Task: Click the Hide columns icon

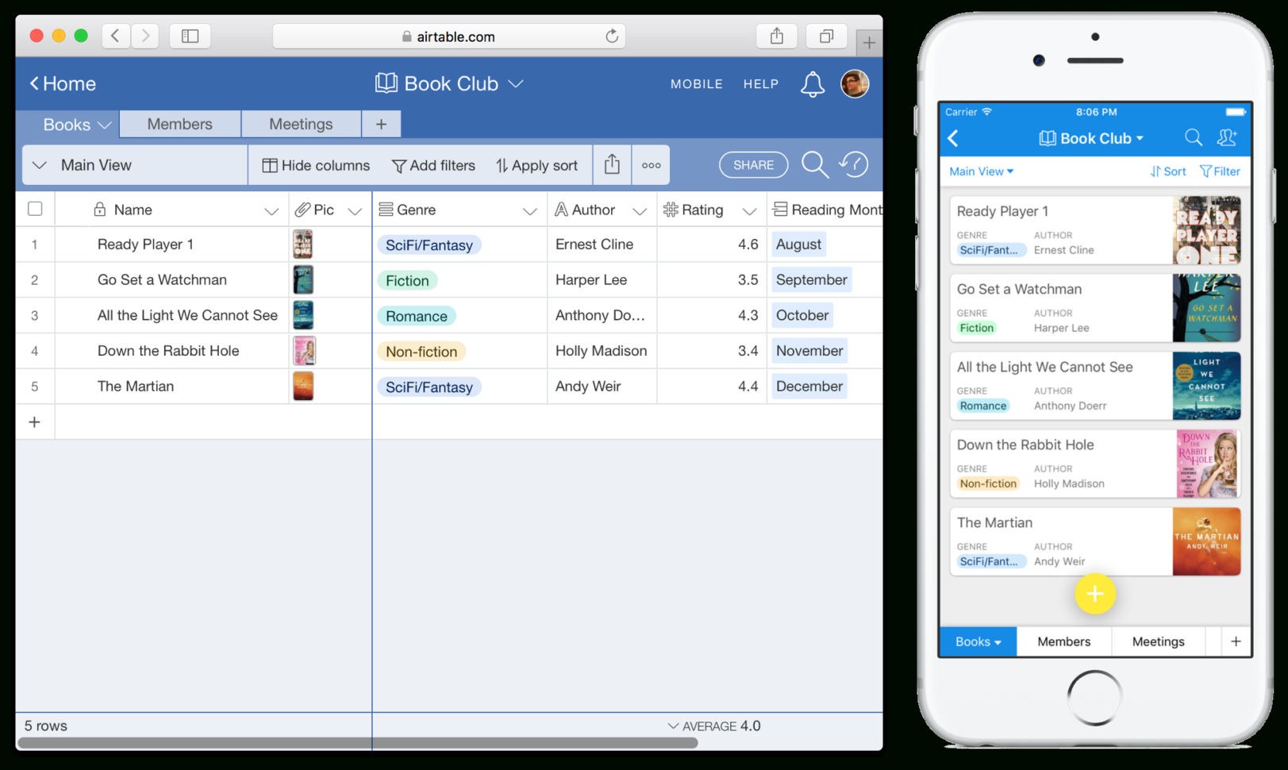Action: click(x=271, y=165)
